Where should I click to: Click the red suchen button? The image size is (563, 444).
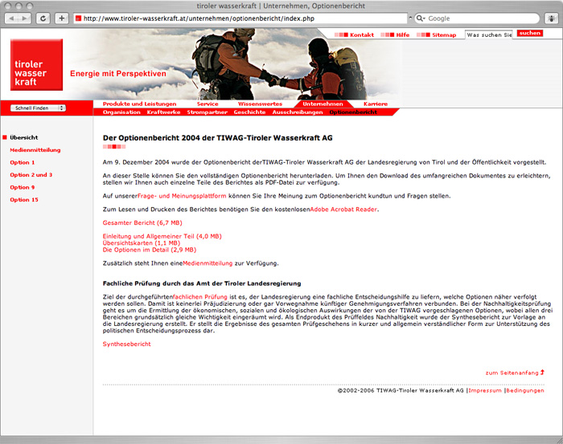pyautogui.click(x=529, y=33)
